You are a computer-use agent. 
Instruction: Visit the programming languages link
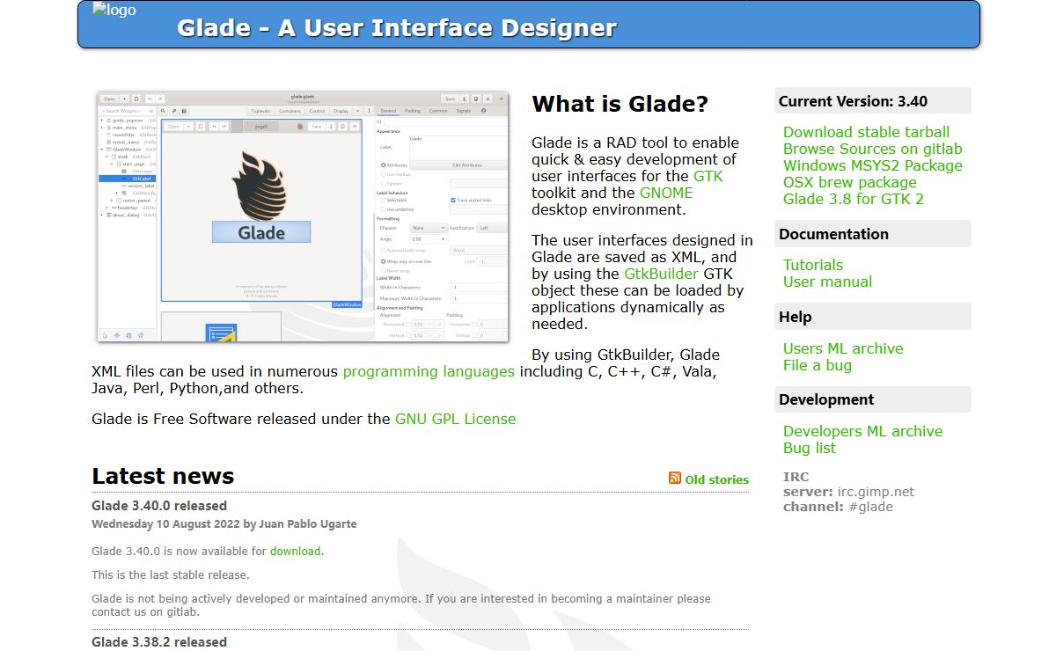point(429,371)
